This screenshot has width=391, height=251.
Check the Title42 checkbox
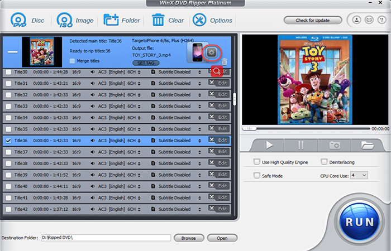[x=8, y=209]
